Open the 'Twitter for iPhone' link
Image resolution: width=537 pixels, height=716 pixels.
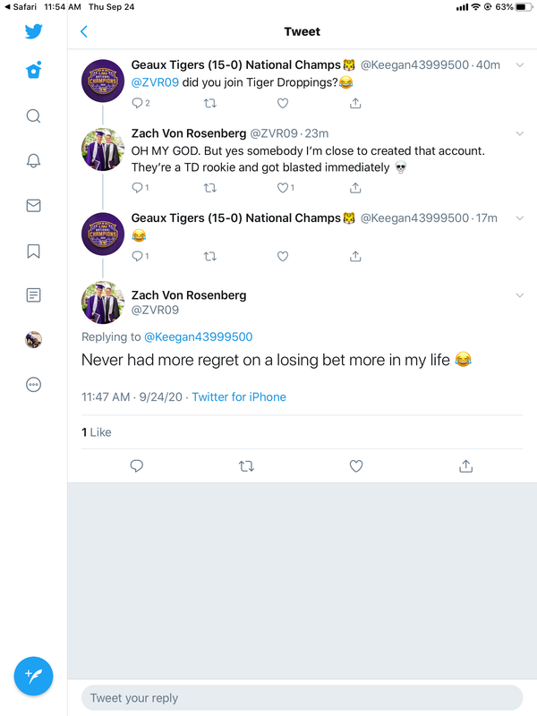pos(239,396)
